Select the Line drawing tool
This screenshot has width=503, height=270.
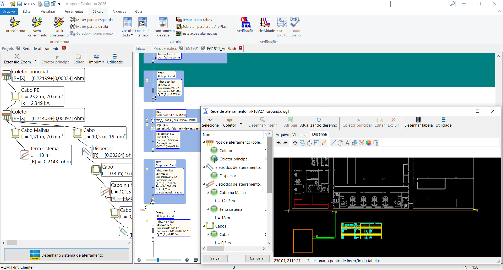[x=333, y=143]
